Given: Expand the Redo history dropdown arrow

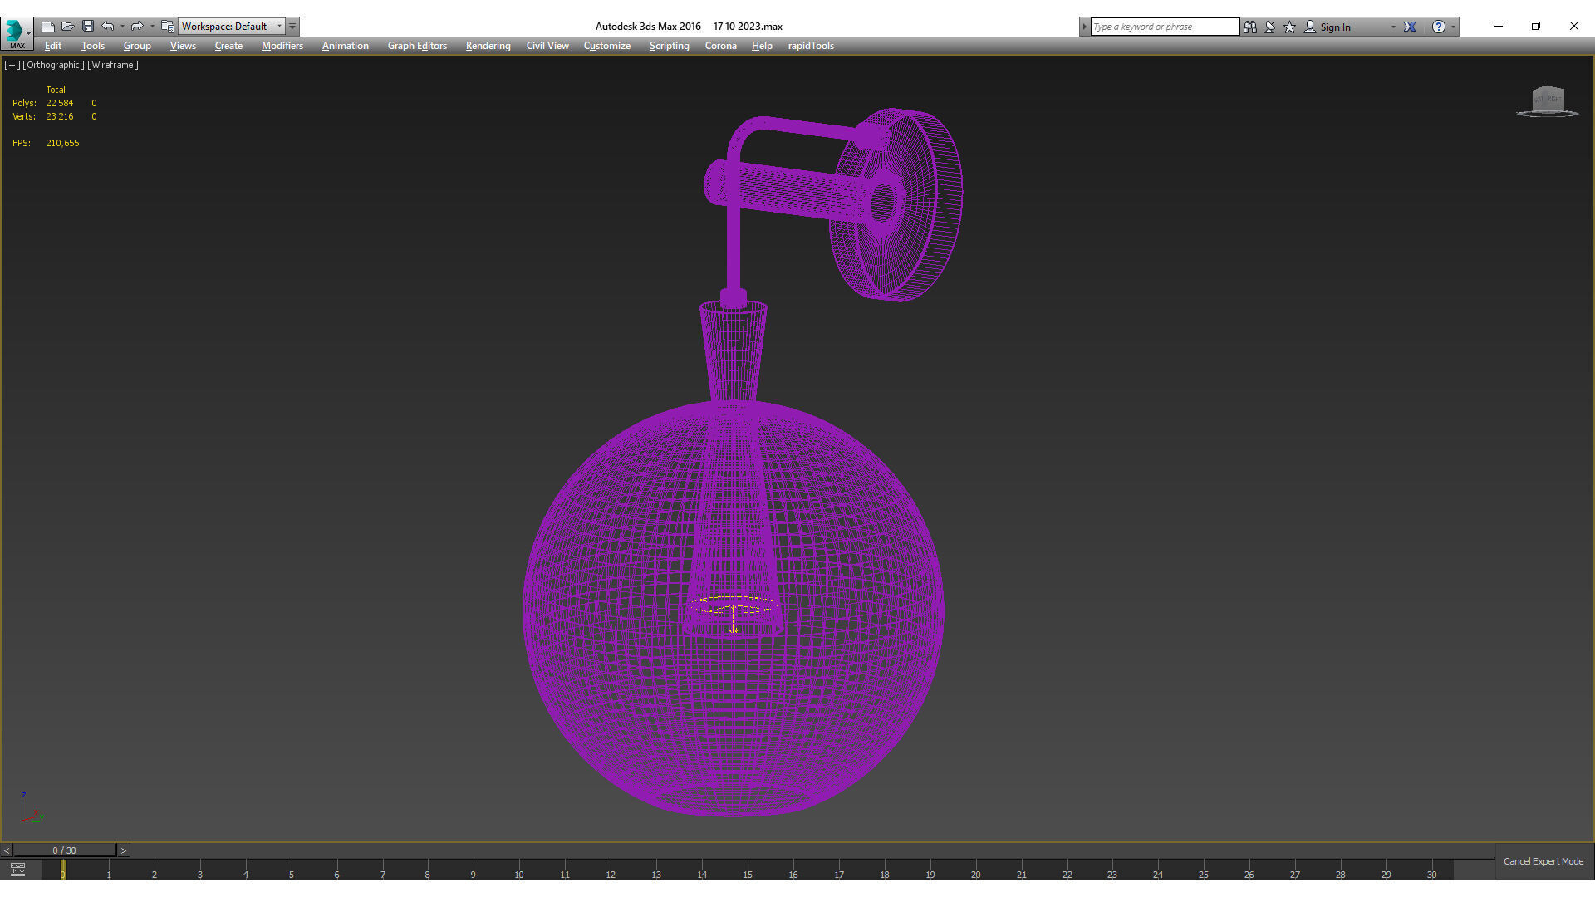Looking at the screenshot, I should [x=152, y=27].
